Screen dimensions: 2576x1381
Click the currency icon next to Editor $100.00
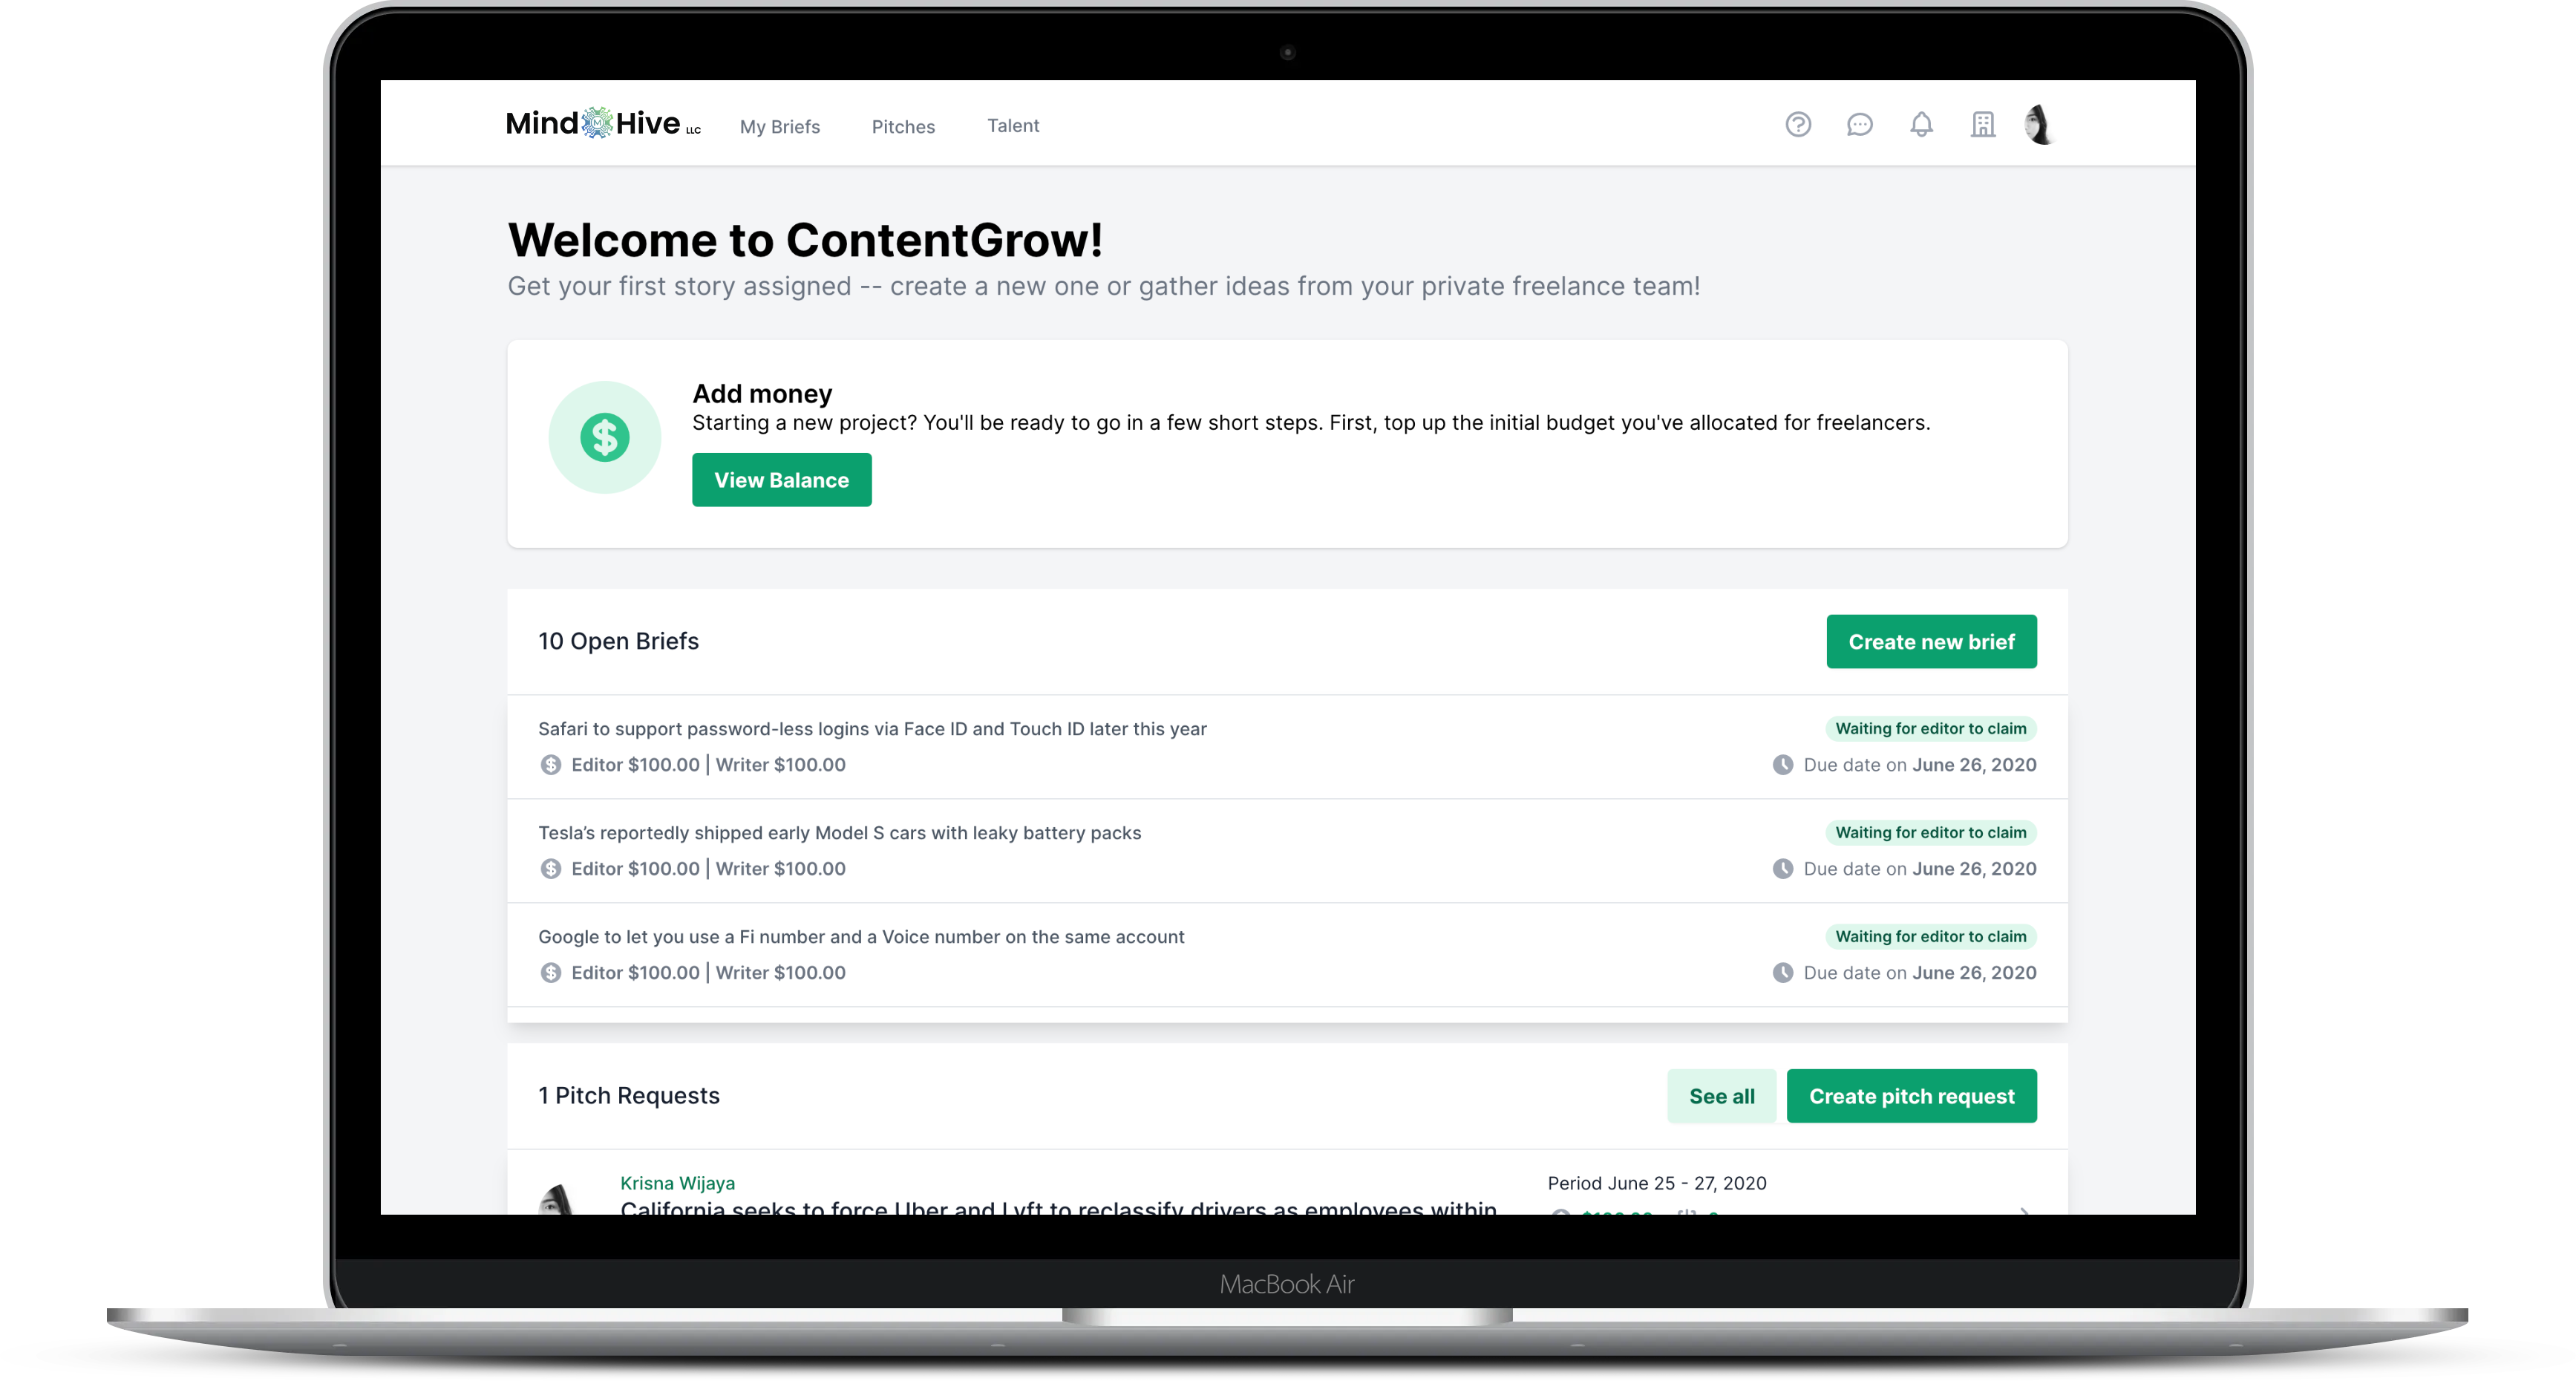pos(549,764)
